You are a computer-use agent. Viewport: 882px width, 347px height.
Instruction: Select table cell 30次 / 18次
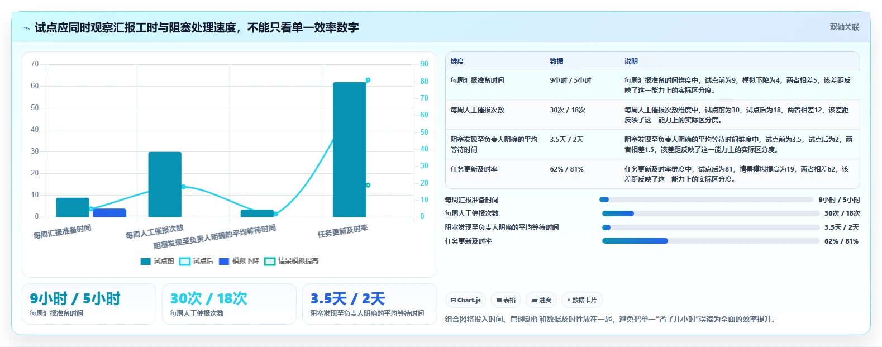pyautogui.click(x=568, y=110)
